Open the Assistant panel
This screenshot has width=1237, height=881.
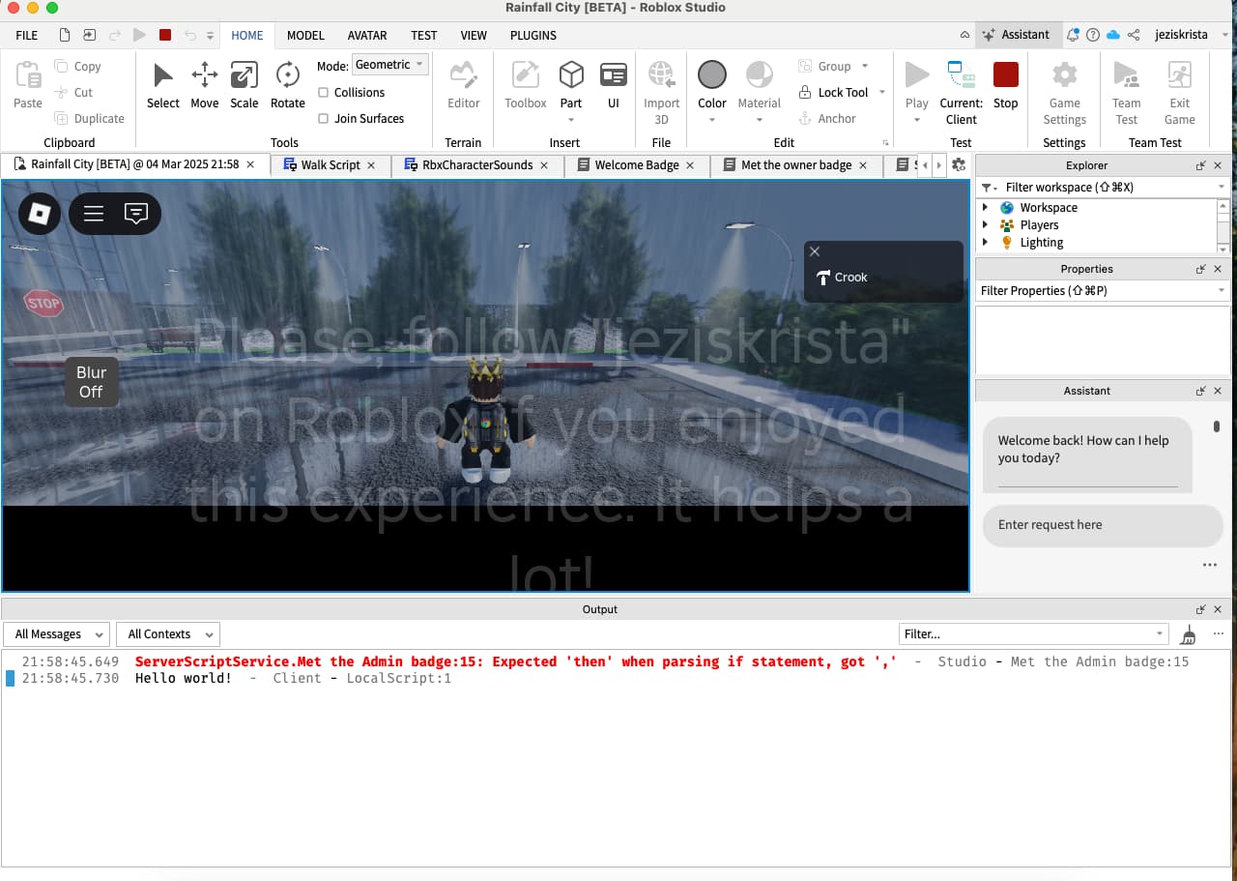1018,34
